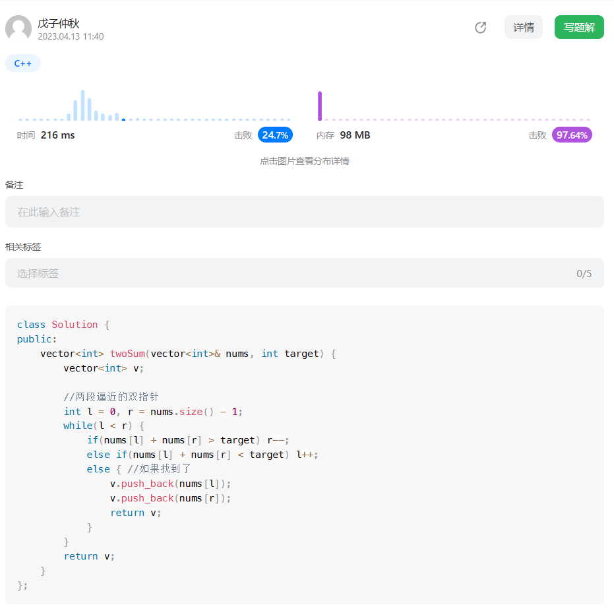Viewport: 614px width, 611px height.
Task: Click the user avatar image
Action: [18, 28]
